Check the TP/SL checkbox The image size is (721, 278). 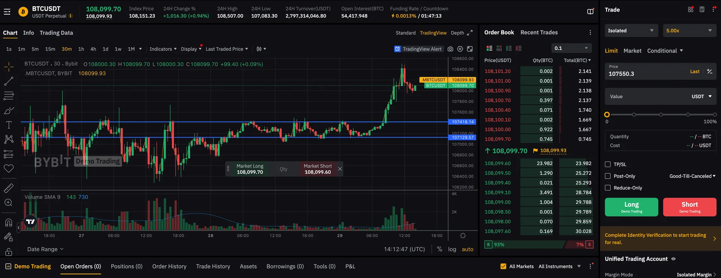pos(608,164)
